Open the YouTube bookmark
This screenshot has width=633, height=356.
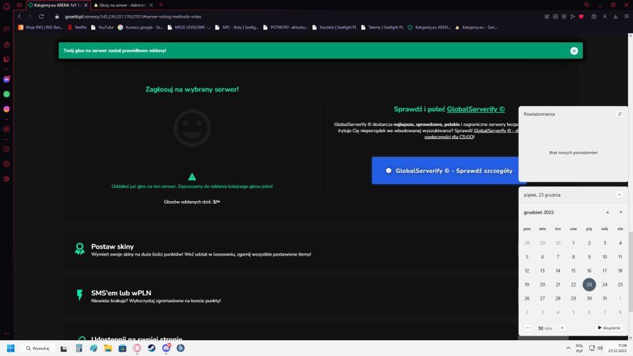pyautogui.click(x=102, y=27)
